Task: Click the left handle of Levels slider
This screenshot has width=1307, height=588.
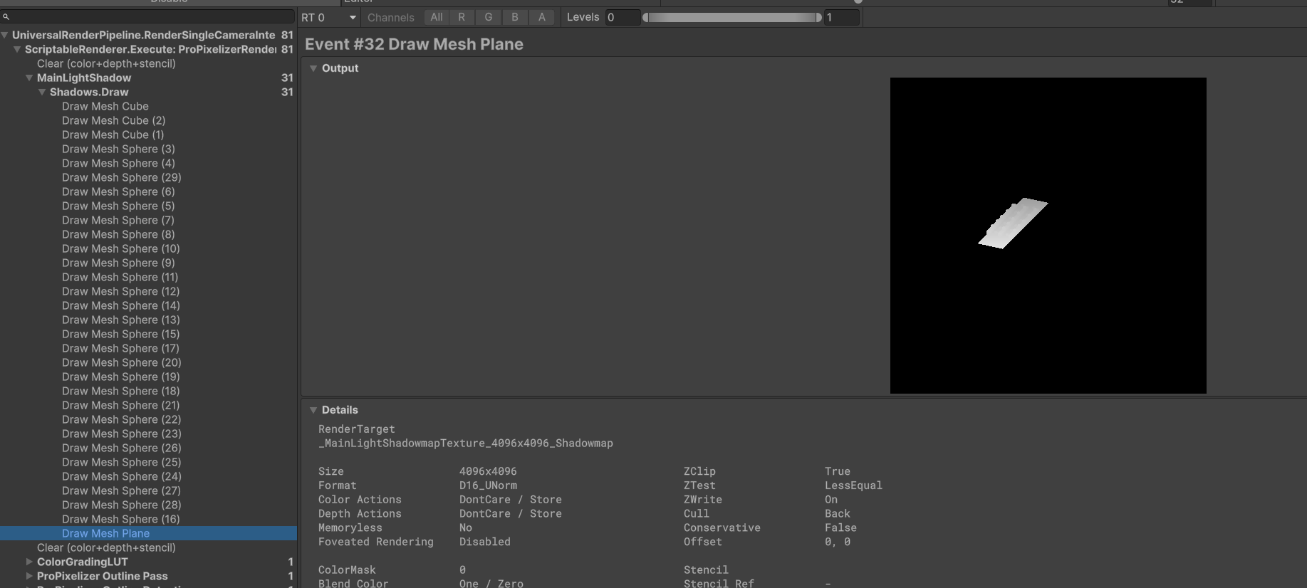Action: click(x=645, y=17)
